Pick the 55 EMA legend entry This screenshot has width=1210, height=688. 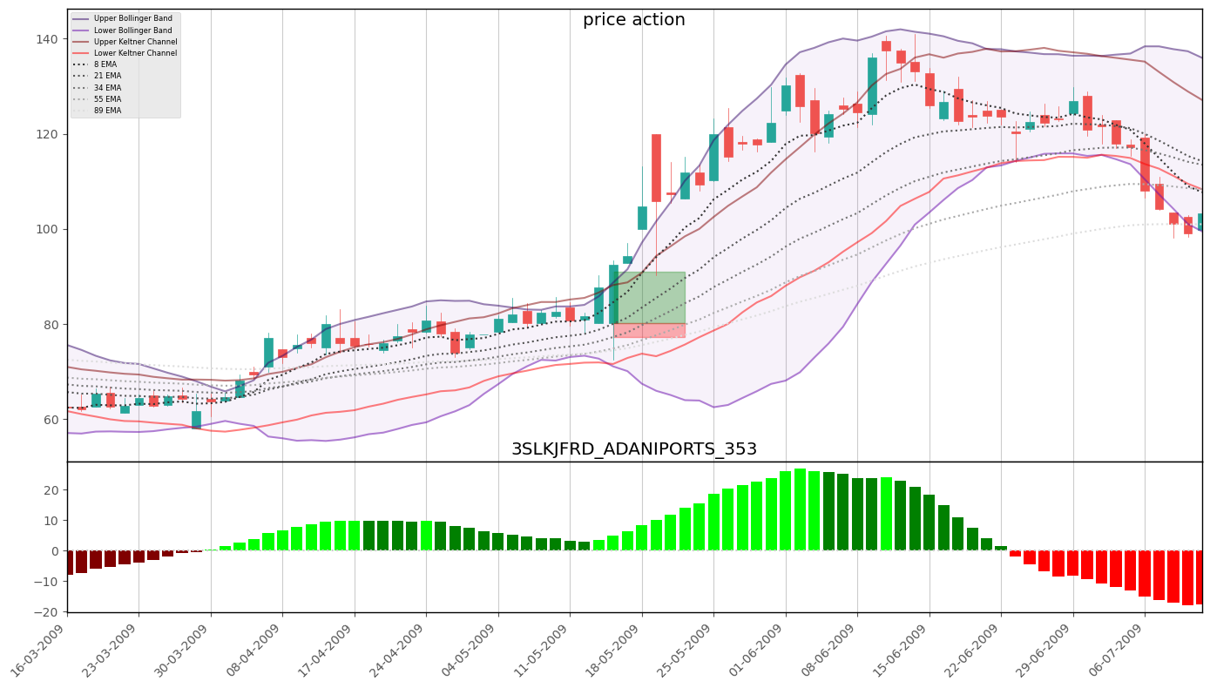click(106, 99)
